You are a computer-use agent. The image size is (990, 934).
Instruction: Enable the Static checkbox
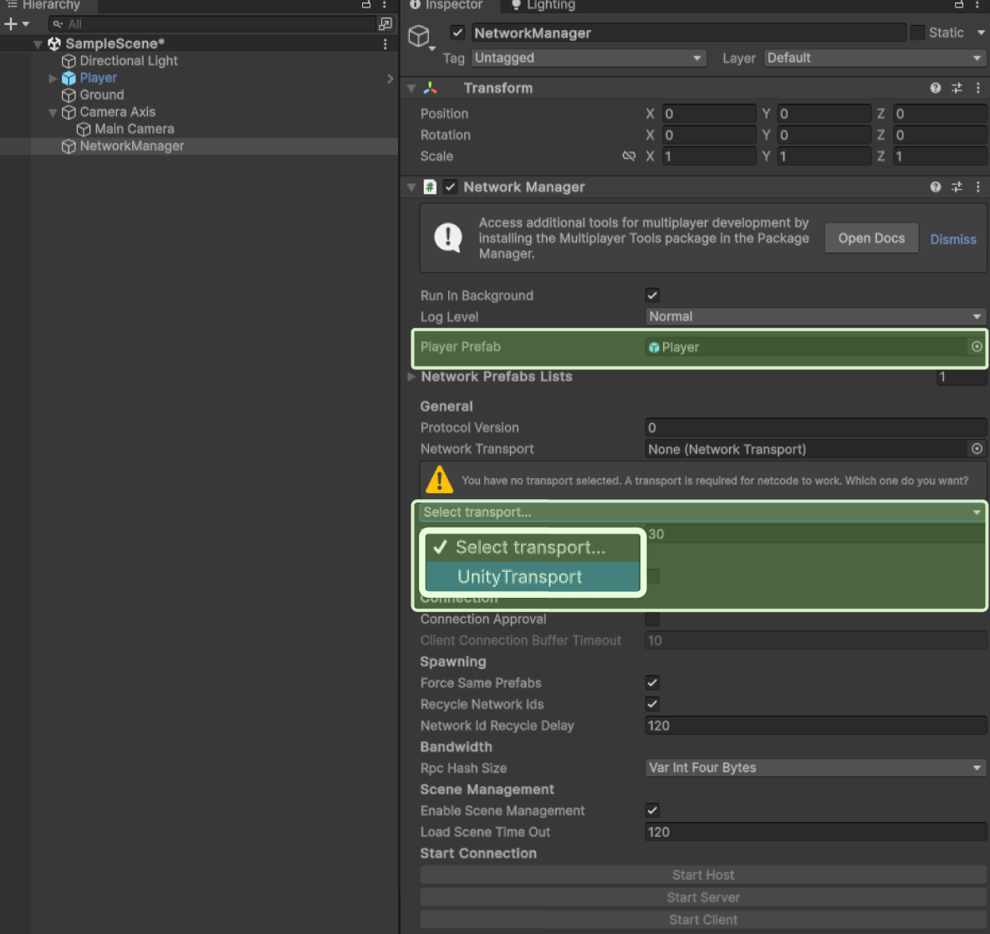pyautogui.click(x=917, y=33)
